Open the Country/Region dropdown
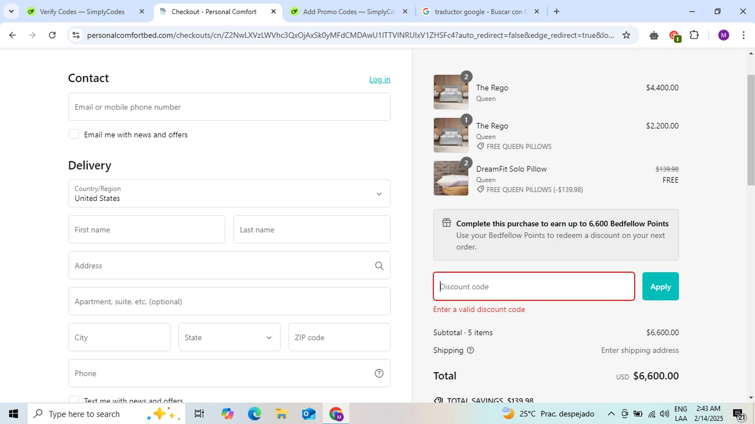 (229, 194)
